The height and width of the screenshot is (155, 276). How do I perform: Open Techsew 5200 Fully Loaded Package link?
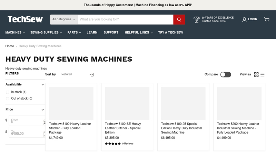click(238, 128)
